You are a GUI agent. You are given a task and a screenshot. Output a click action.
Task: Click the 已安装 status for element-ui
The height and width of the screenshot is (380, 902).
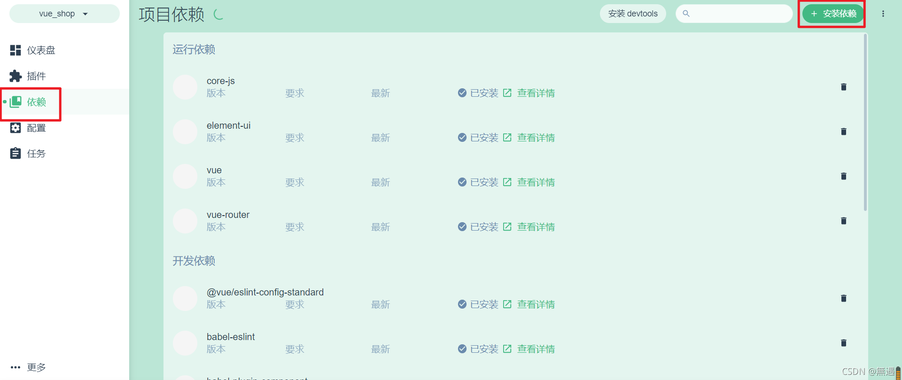pyautogui.click(x=484, y=138)
